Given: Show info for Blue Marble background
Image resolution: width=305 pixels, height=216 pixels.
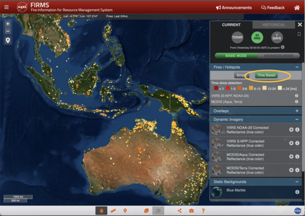Looking at the screenshot, I should [x=297, y=192].
